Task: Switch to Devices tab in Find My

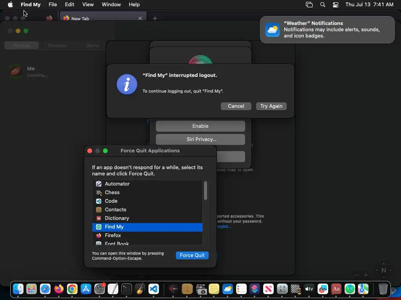Action: 57,45
